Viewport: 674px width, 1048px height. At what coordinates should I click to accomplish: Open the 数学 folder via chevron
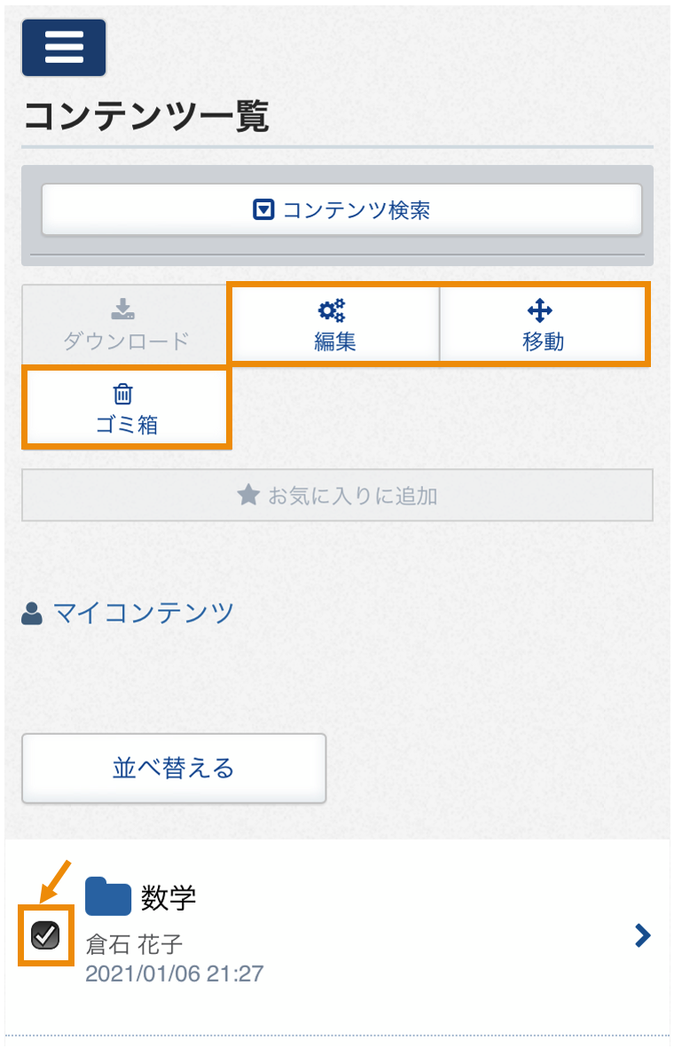(x=643, y=935)
